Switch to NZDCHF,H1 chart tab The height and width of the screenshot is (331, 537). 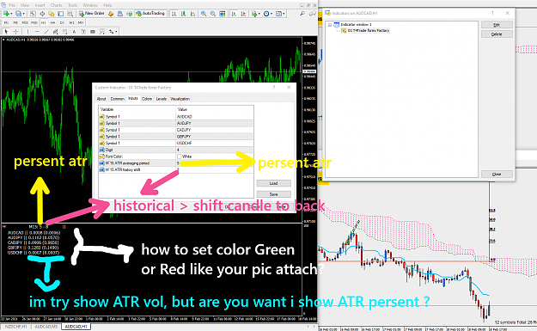click(x=15, y=327)
